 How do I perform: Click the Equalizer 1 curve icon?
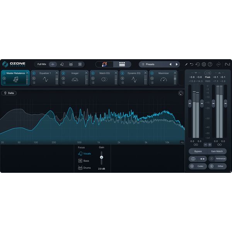click(x=45, y=79)
